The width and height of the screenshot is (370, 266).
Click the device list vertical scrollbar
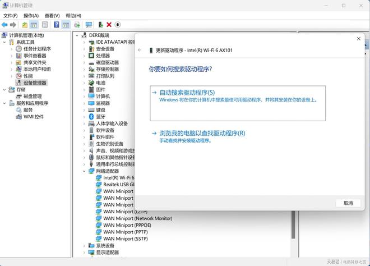[x=293, y=224]
